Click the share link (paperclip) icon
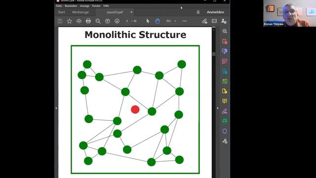Viewport: 316px width, 178px height. [204, 21]
